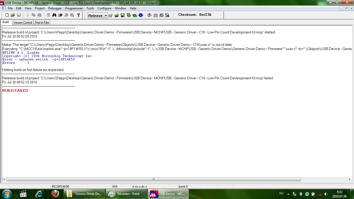The width and height of the screenshot is (354, 199).
Task: Click the 'W:0' status bar entry
Action: [115, 186]
